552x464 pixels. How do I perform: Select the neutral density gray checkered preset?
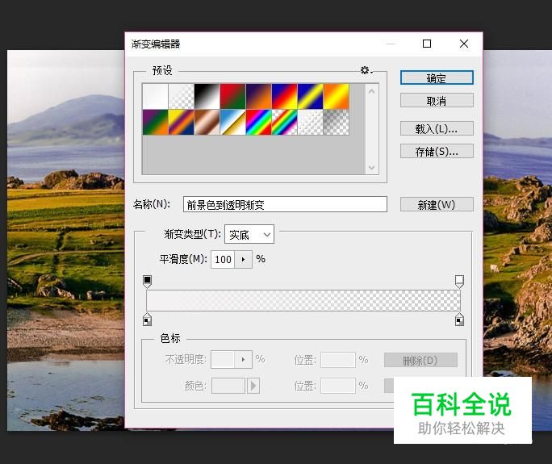pos(337,122)
